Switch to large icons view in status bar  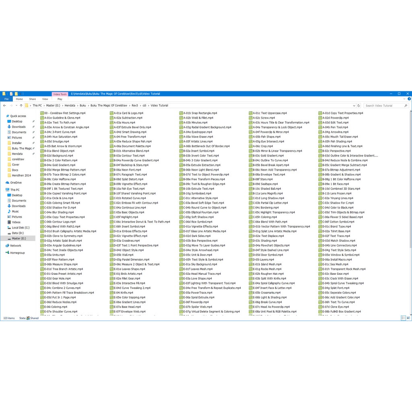(x=408, y=318)
